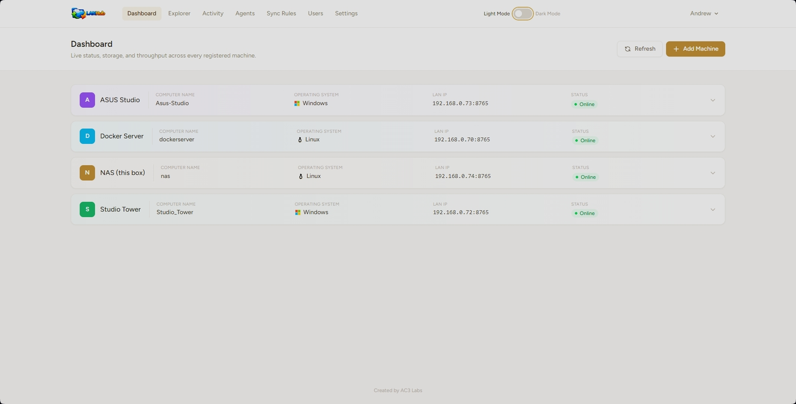Click the purple A avatar for ASUS Studio
Image resolution: width=796 pixels, height=404 pixels.
coord(87,100)
